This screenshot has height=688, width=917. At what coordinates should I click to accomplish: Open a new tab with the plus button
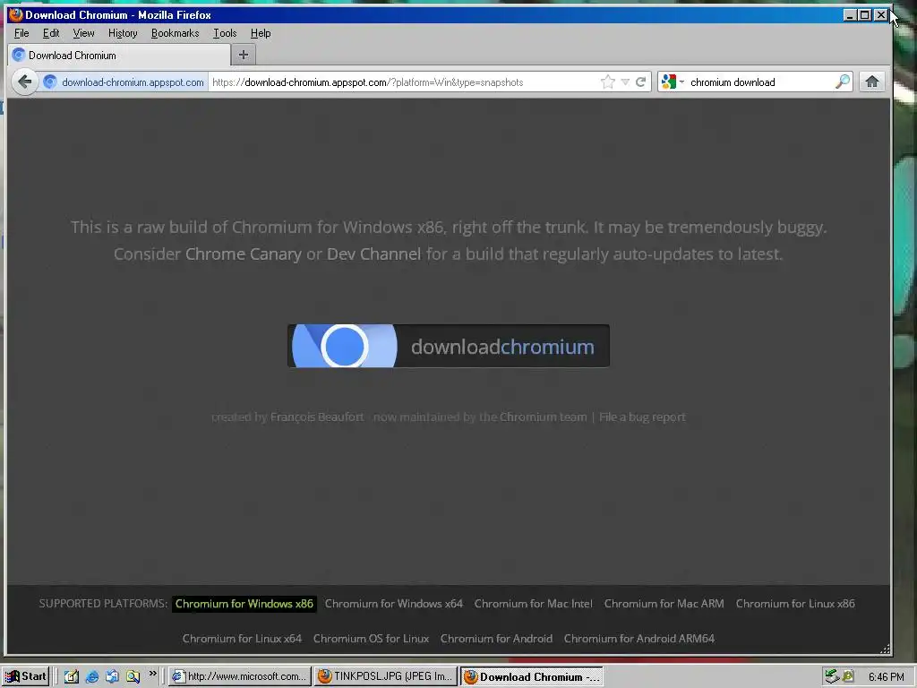point(244,55)
